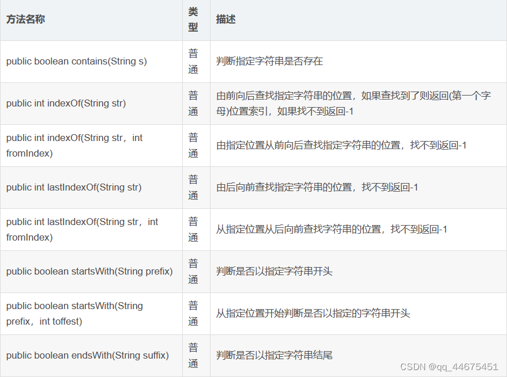Click the description 判断指定字符串是否存在
507x377 pixels.
pyautogui.click(x=269, y=62)
